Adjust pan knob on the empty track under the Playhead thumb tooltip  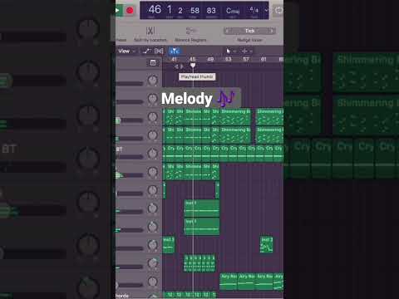point(152,81)
